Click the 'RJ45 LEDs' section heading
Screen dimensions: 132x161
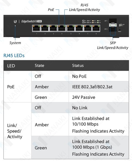point(14,56)
